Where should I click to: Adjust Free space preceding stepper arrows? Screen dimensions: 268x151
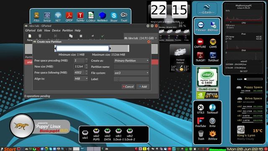86,60
